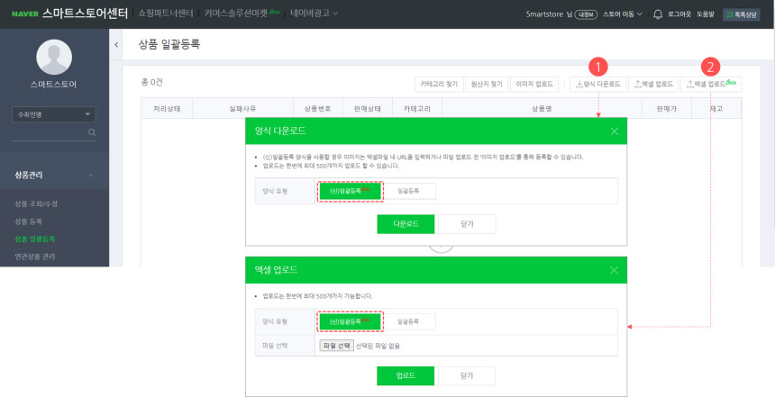Click the notification bell icon
This screenshot has height=397, width=775.
coord(657,14)
